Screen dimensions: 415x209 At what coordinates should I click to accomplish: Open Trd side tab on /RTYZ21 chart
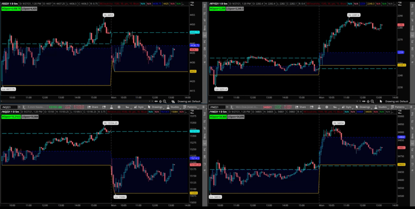click(x=412, y=5)
